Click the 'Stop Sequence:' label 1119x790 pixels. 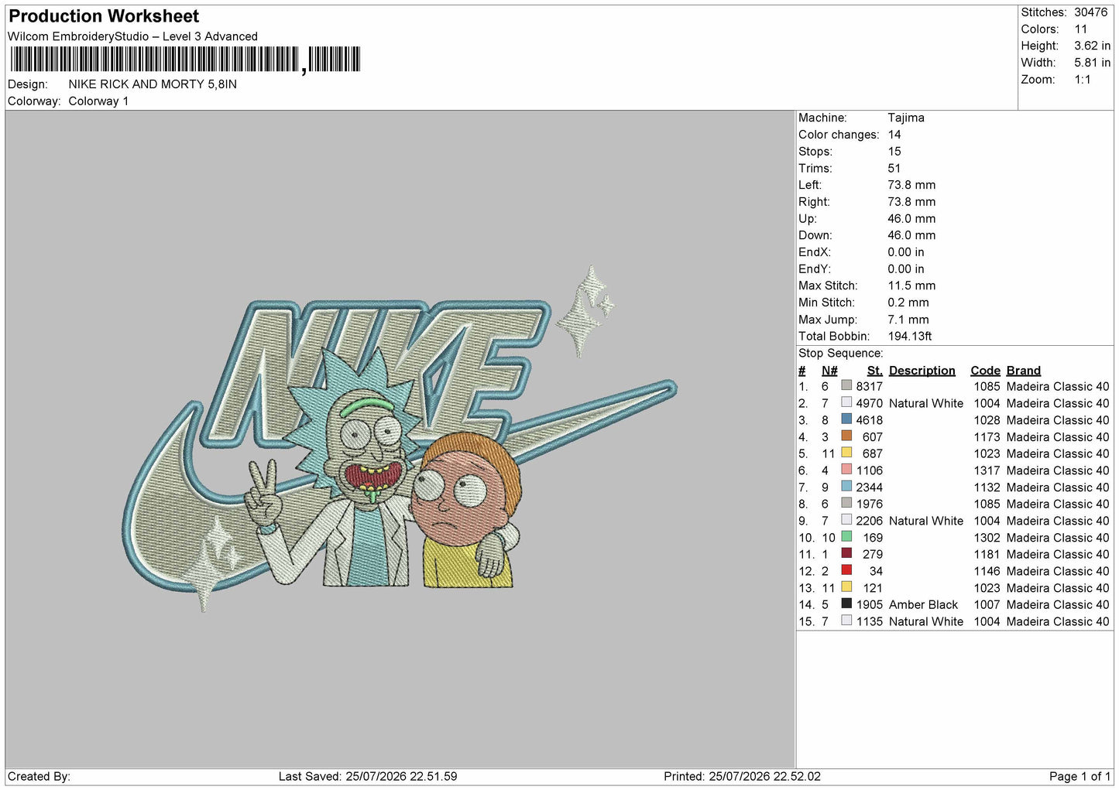click(x=840, y=354)
